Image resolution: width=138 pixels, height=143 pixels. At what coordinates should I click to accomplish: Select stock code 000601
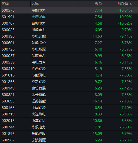coord(8,43)
